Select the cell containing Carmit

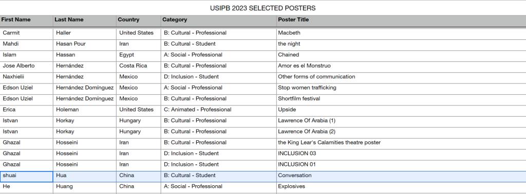[x=27, y=33]
